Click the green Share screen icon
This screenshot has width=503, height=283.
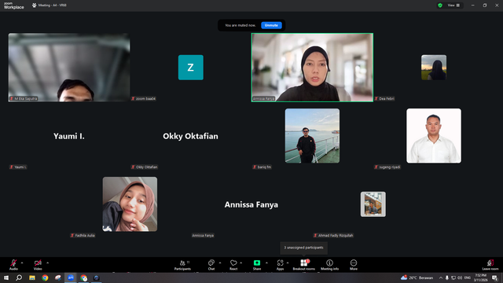257,263
